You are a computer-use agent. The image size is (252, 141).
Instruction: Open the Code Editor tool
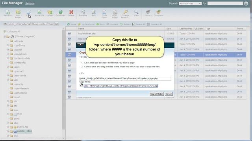pos(104,14)
